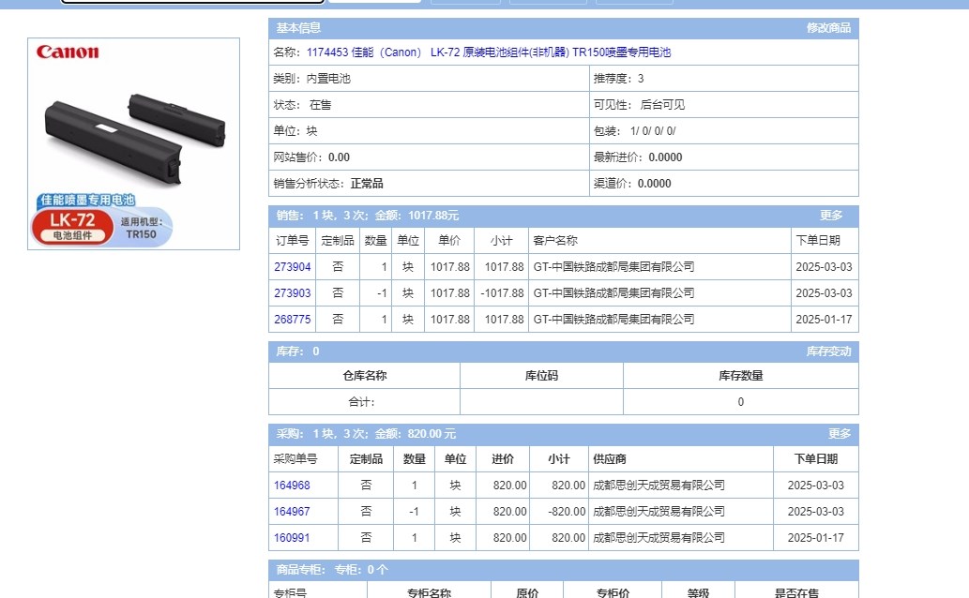Click customer name in order 273904 row
The height and width of the screenshot is (598, 969).
(x=613, y=267)
